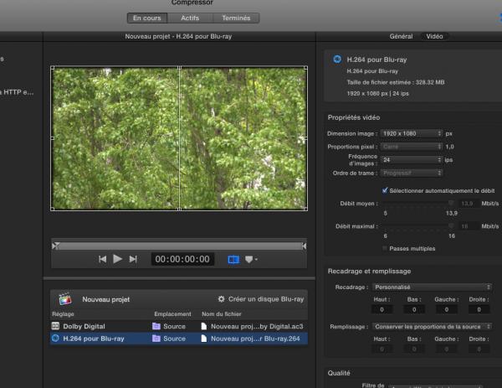Click the file icon of Nouveau proj...by Digital.ac3
Image resolution: width=502 pixels, height=388 pixels.
click(203, 326)
